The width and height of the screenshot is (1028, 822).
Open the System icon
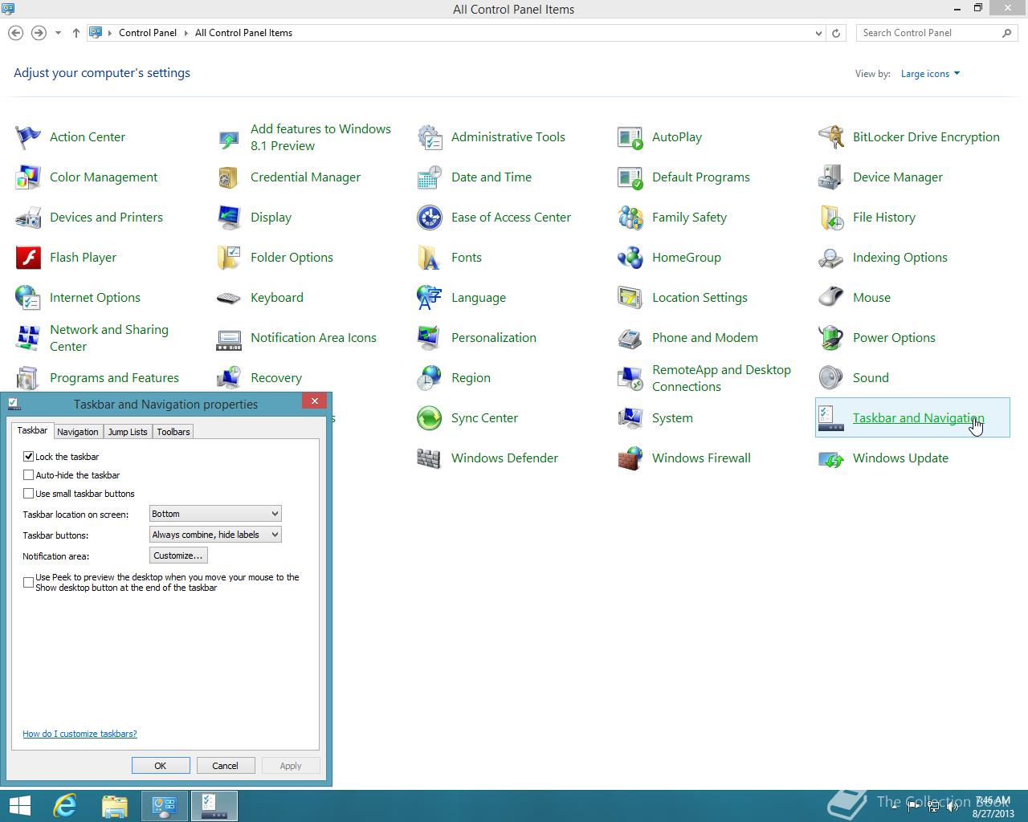pos(630,418)
